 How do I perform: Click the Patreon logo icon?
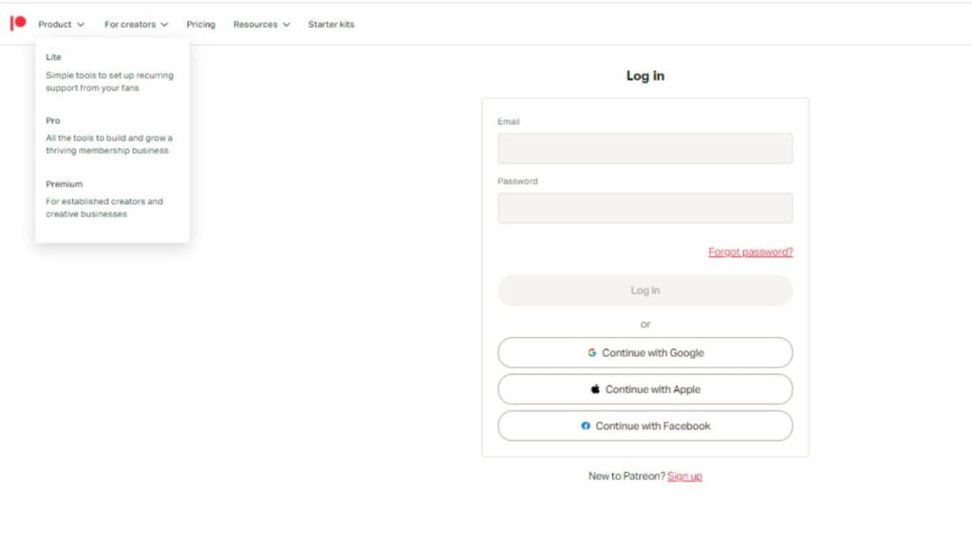[18, 24]
